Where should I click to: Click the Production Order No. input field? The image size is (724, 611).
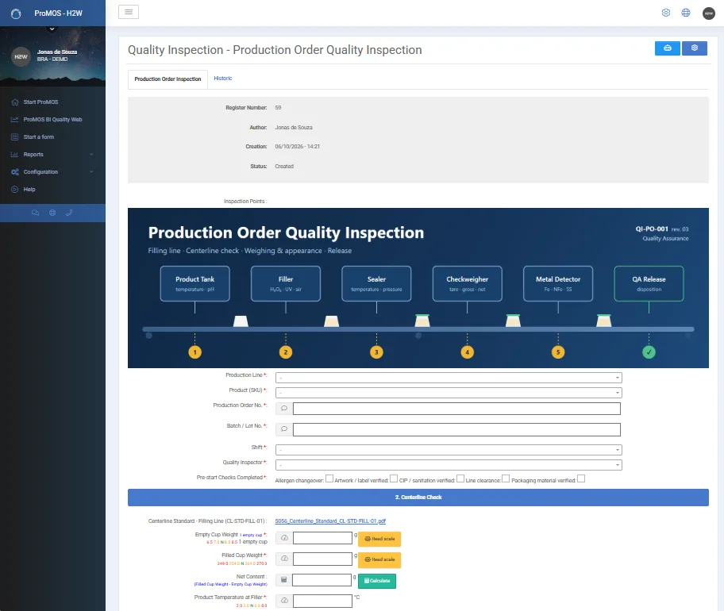456,409
